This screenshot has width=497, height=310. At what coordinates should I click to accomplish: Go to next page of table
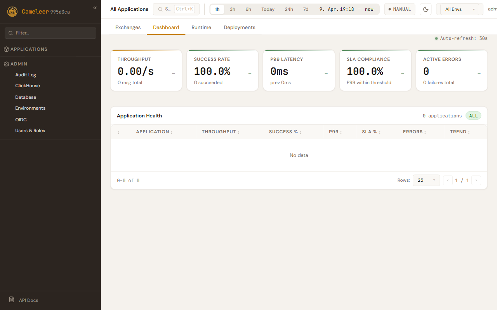[x=476, y=180]
